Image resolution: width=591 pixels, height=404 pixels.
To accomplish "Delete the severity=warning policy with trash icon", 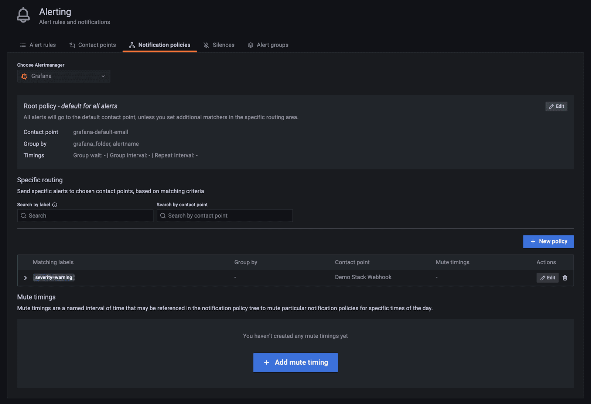I will coord(565,278).
